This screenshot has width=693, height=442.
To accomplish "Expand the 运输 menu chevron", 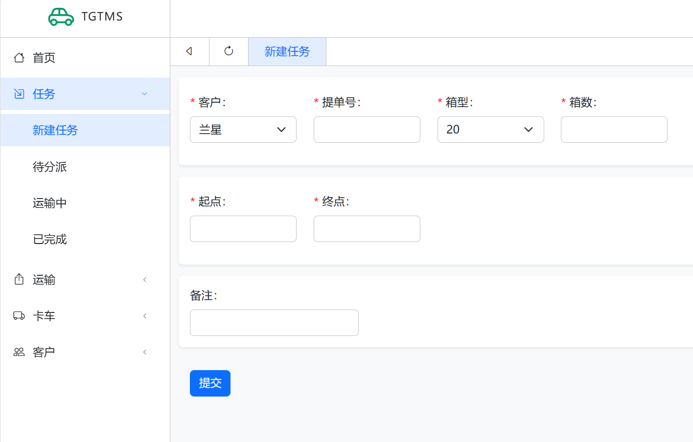I will [145, 280].
